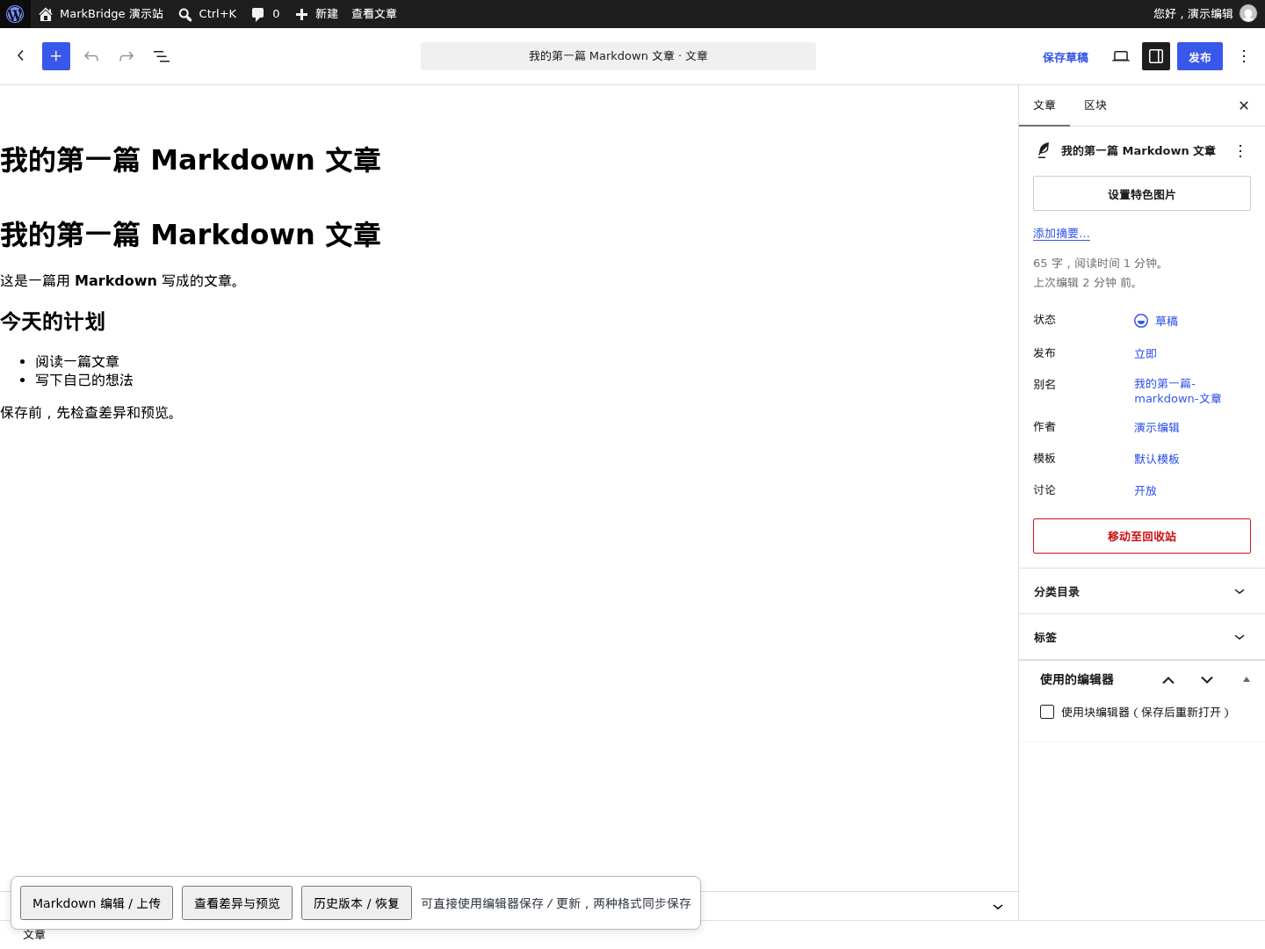
Task: Move 使用的编辑器 panel down
Action: [1207, 680]
